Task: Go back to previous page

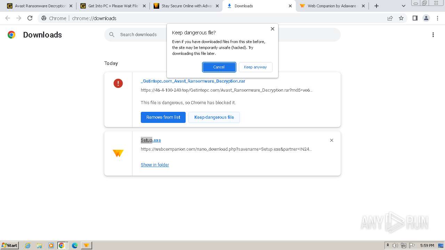Action: [8, 18]
